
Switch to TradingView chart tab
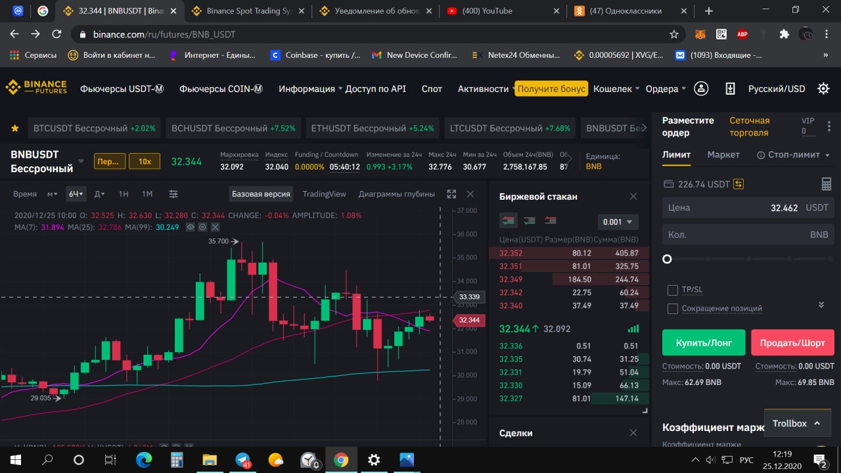[x=324, y=194]
